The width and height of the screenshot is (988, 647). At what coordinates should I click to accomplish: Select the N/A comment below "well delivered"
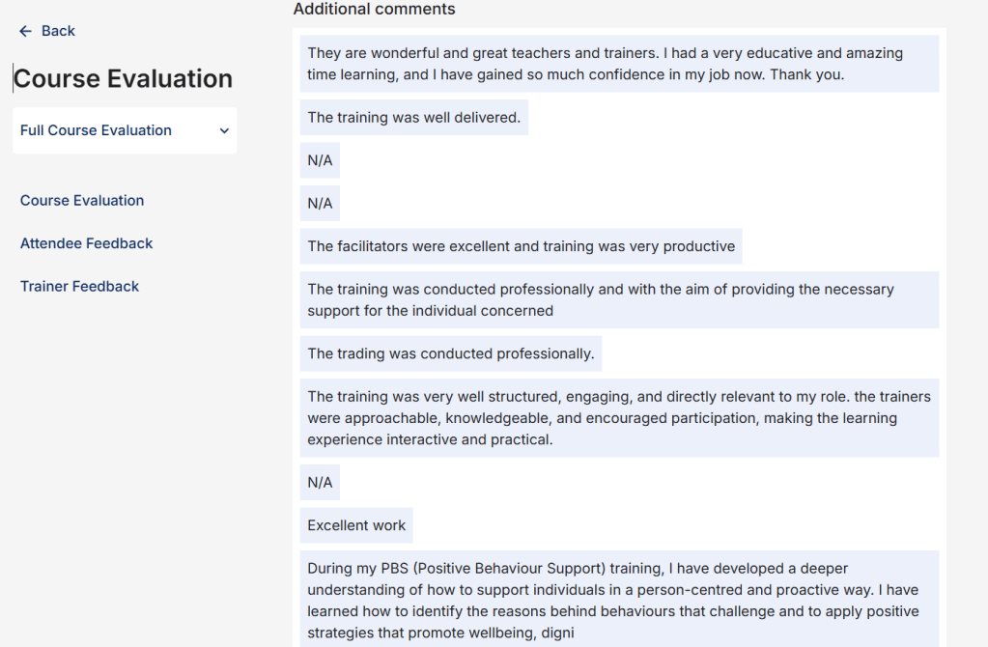320,160
